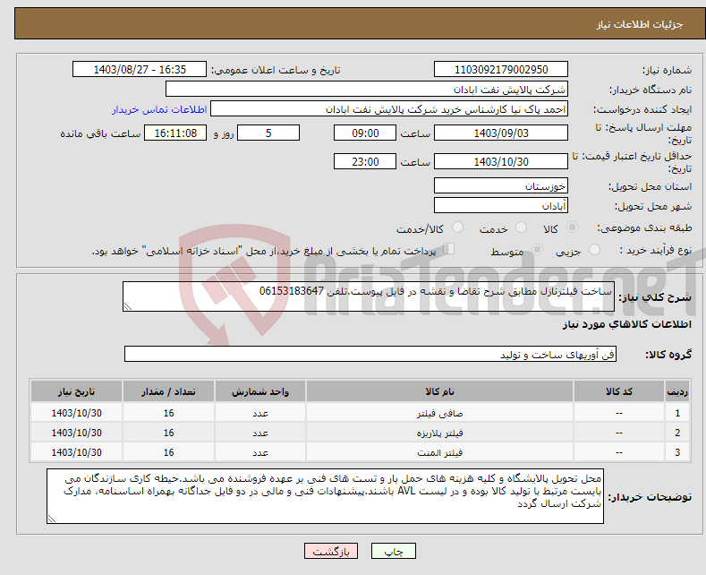Click the نام کالا column header
The width and height of the screenshot is (706, 575).
click(x=439, y=391)
